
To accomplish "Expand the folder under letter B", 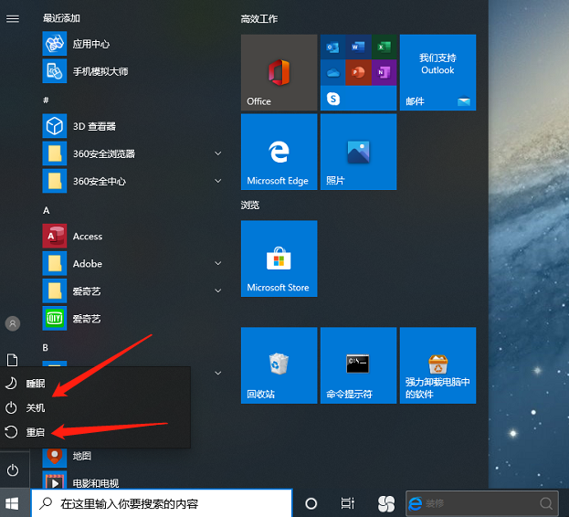I will coord(218,373).
